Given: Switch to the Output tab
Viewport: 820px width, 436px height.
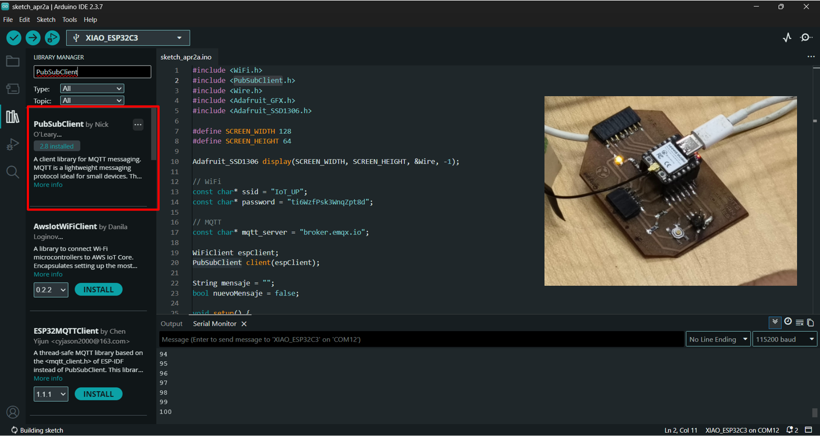Looking at the screenshot, I should (172, 324).
